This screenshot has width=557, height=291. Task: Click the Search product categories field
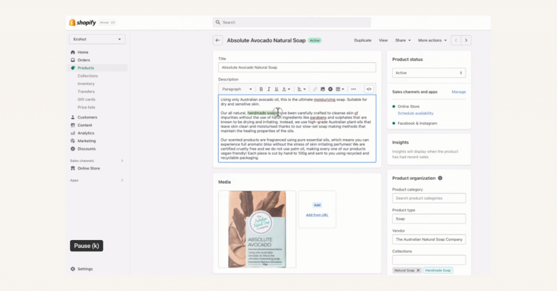click(429, 198)
